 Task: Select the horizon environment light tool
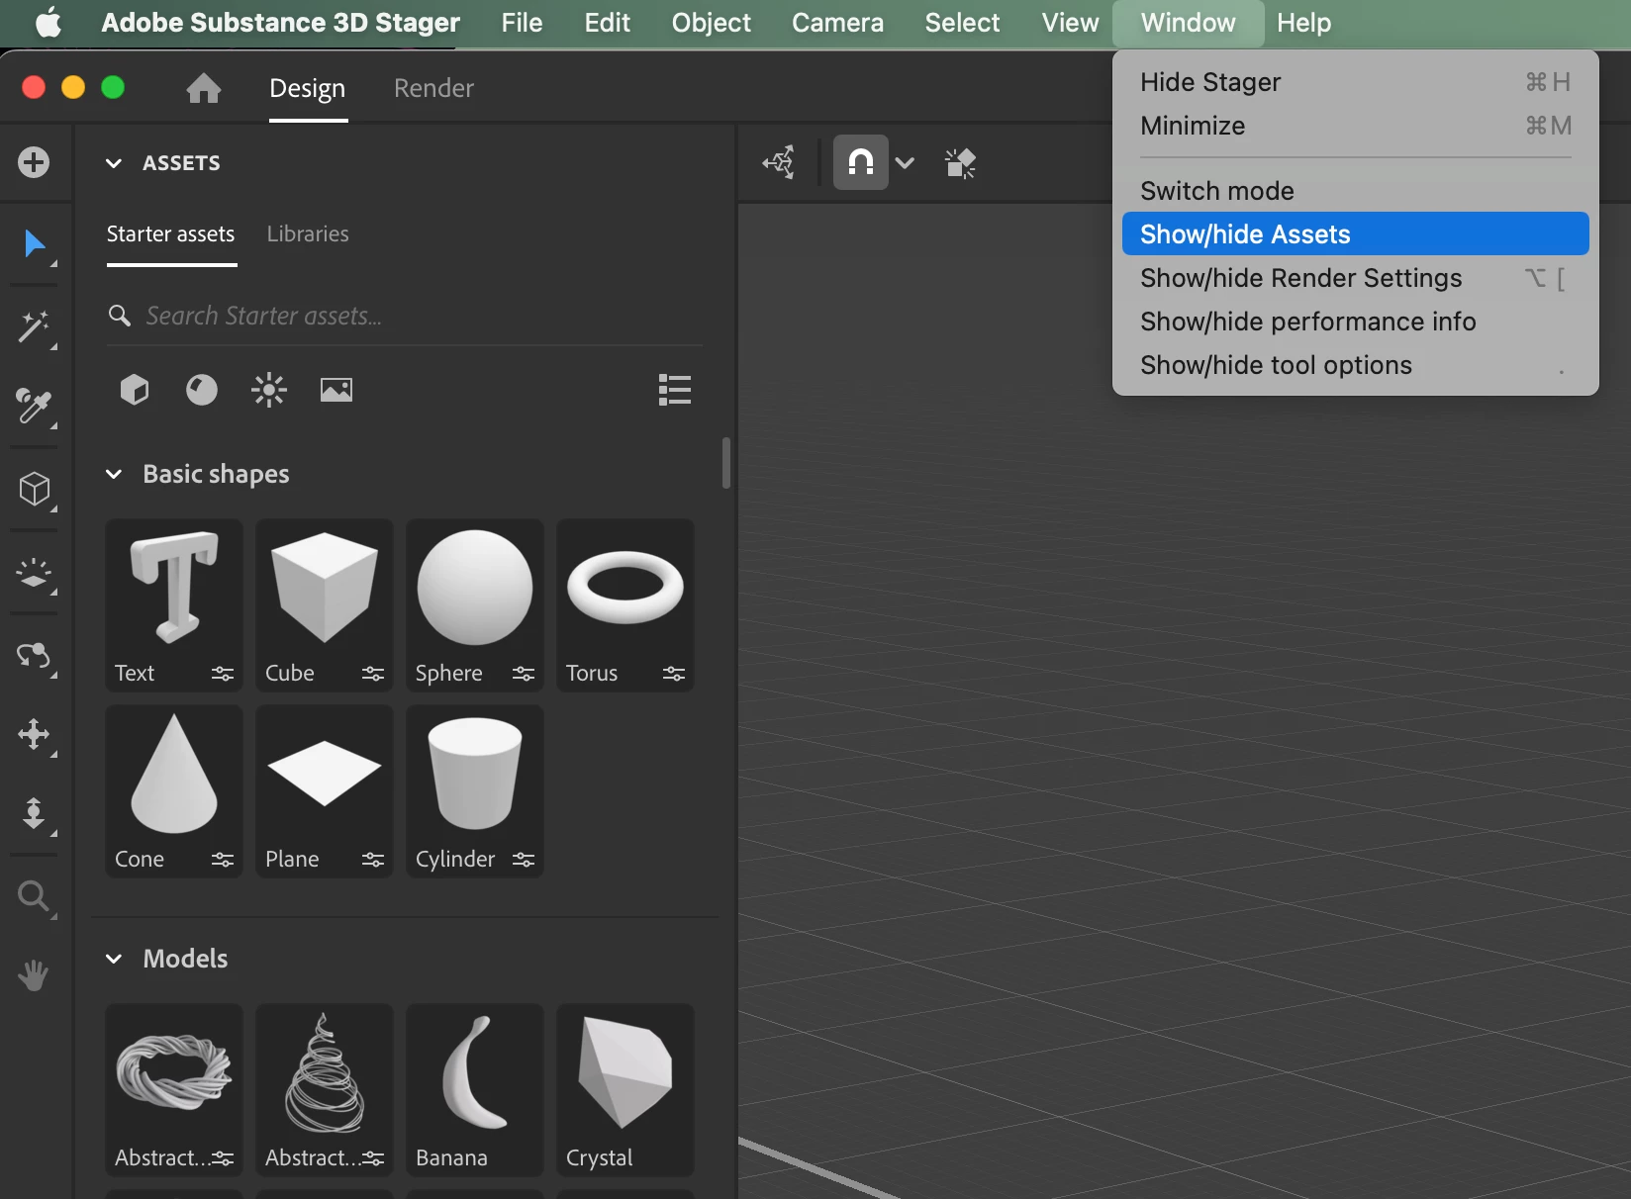pyautogui.click(x=35, y=574)
